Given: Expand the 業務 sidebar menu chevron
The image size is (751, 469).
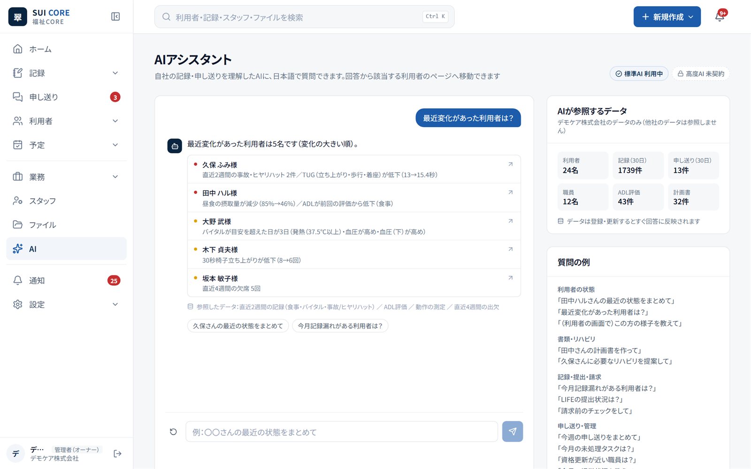Looking at the screenshot, I should click(x=115, y=177).
